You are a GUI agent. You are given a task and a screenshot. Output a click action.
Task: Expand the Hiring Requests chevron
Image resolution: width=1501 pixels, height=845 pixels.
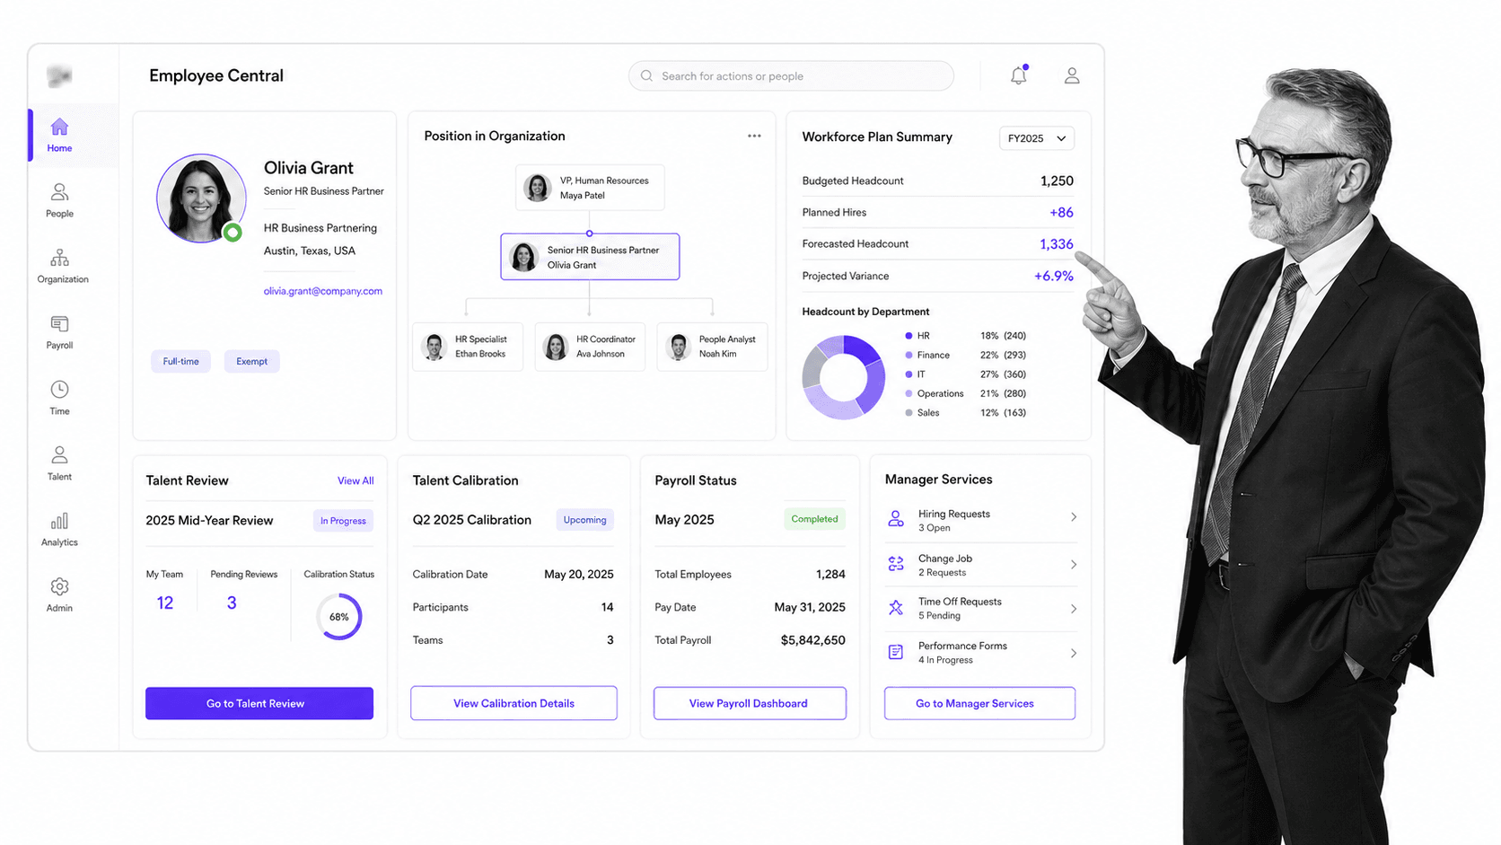[x=1074, y=517]
